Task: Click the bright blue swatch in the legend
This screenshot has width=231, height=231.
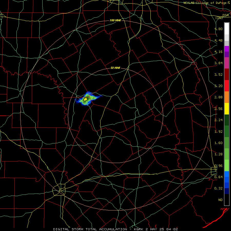Action: (227, 174)
